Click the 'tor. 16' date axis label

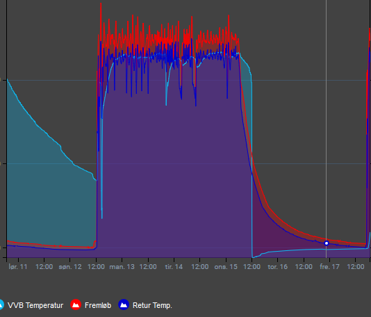277,266
